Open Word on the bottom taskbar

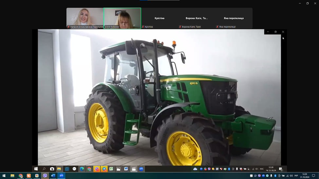point(53,175)
